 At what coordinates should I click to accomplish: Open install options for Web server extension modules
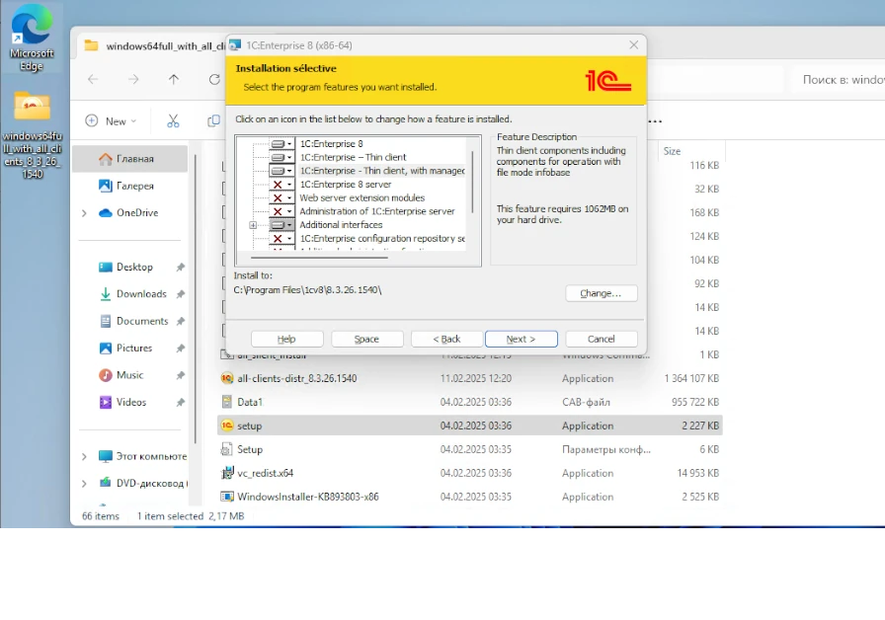282,198
